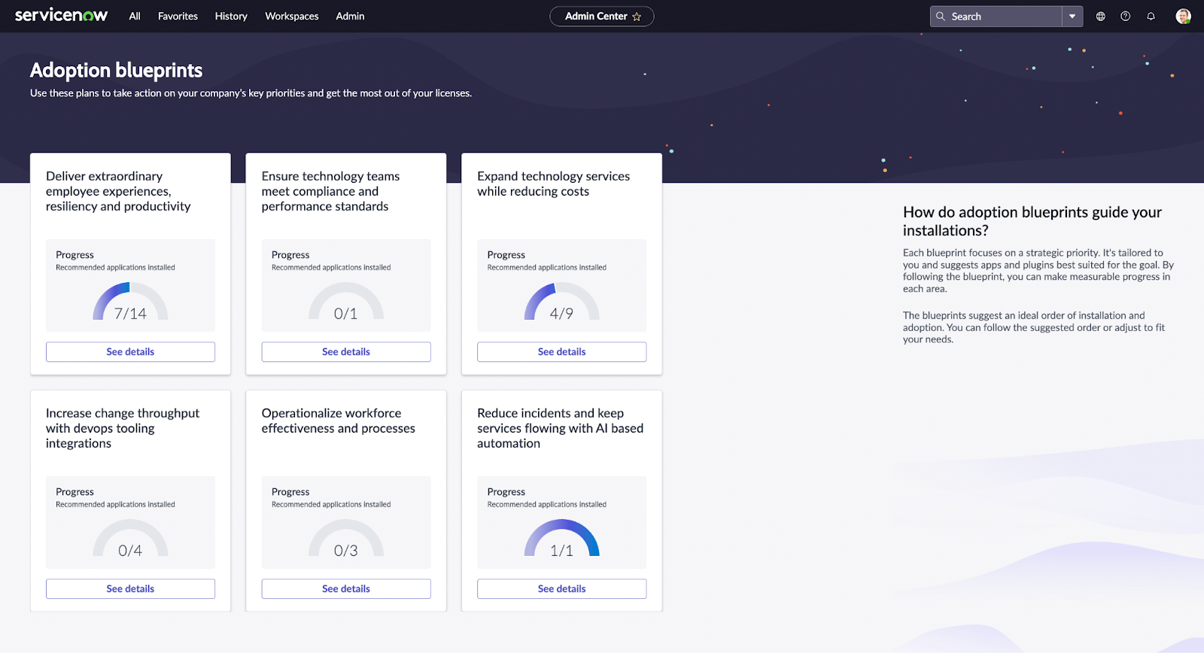Click the 1/1 progress gauge
1204x653 pixels.
click(561, 539)
